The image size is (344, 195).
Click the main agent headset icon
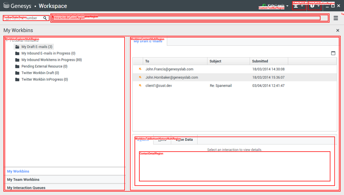296,6
